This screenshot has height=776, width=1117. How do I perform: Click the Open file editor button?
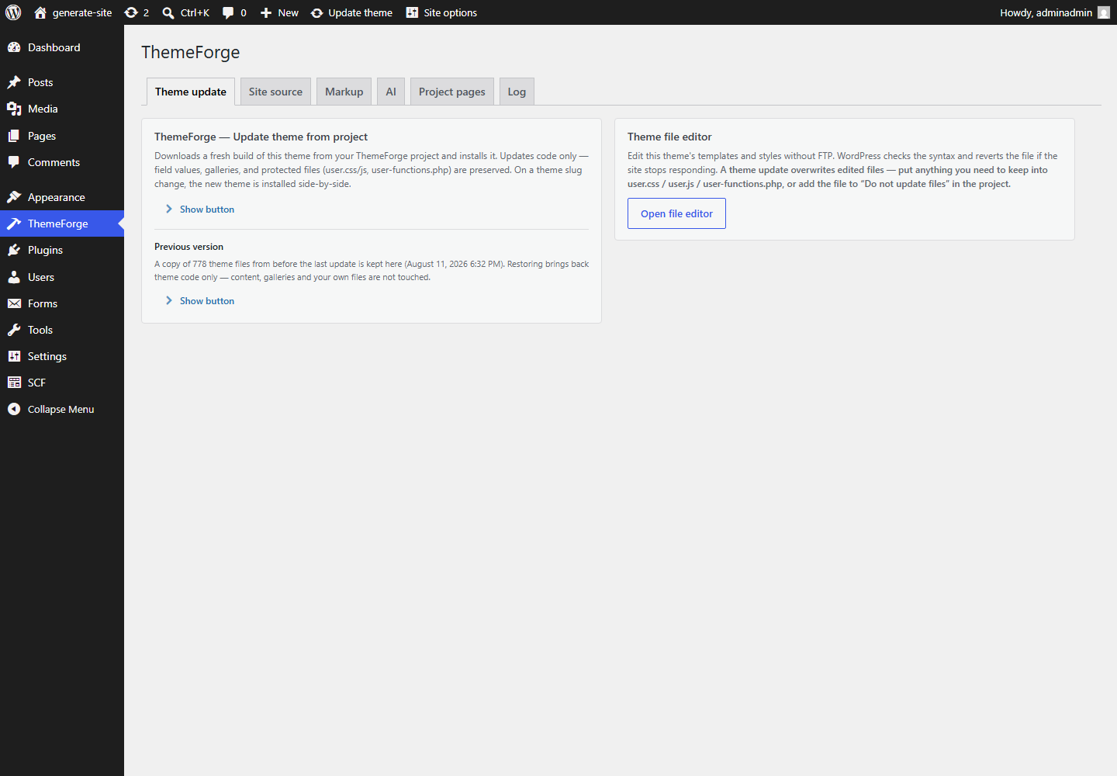pyautogui.click(x=676, y=213)
